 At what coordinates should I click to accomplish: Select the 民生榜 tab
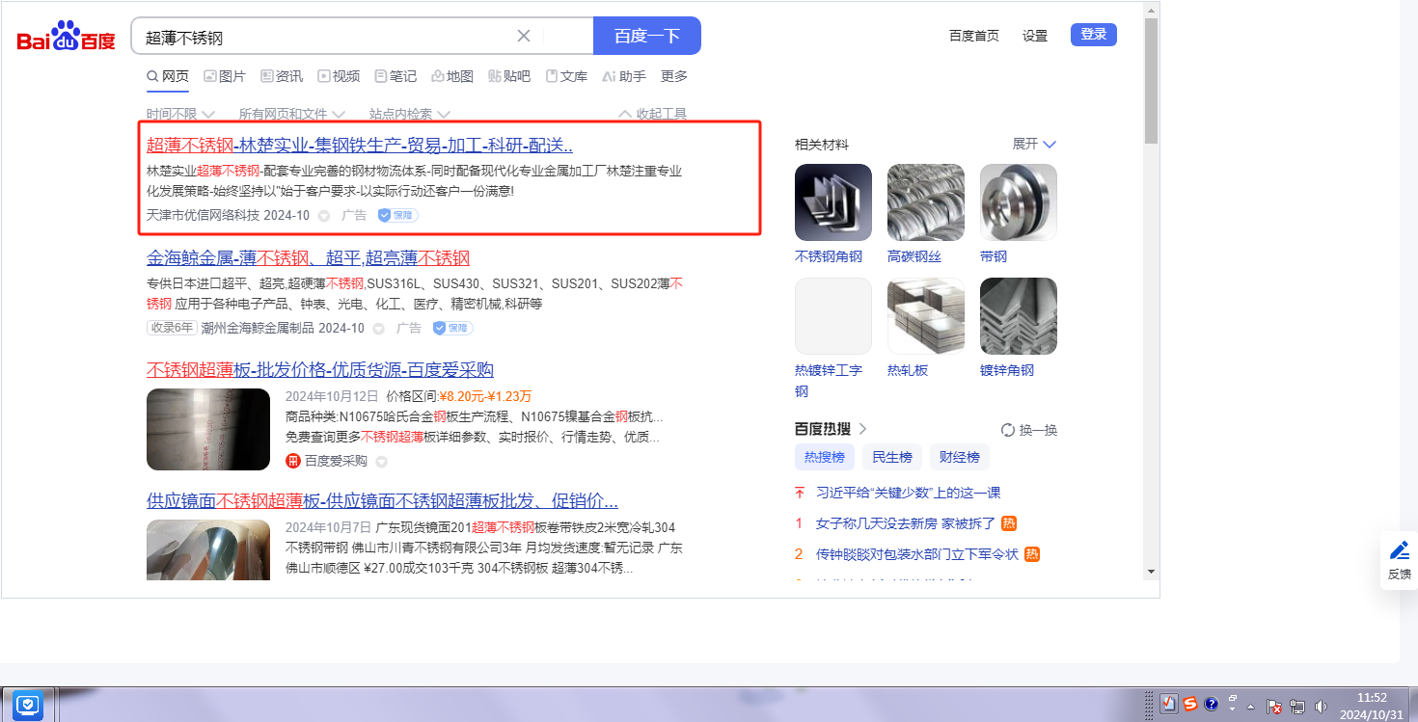coord(892,457)
